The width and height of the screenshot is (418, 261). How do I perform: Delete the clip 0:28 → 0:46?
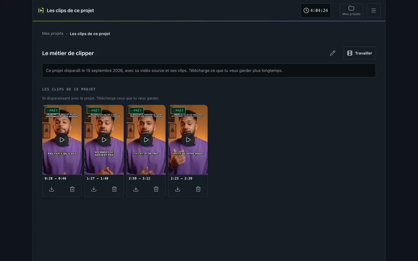[x=72, y=189]
